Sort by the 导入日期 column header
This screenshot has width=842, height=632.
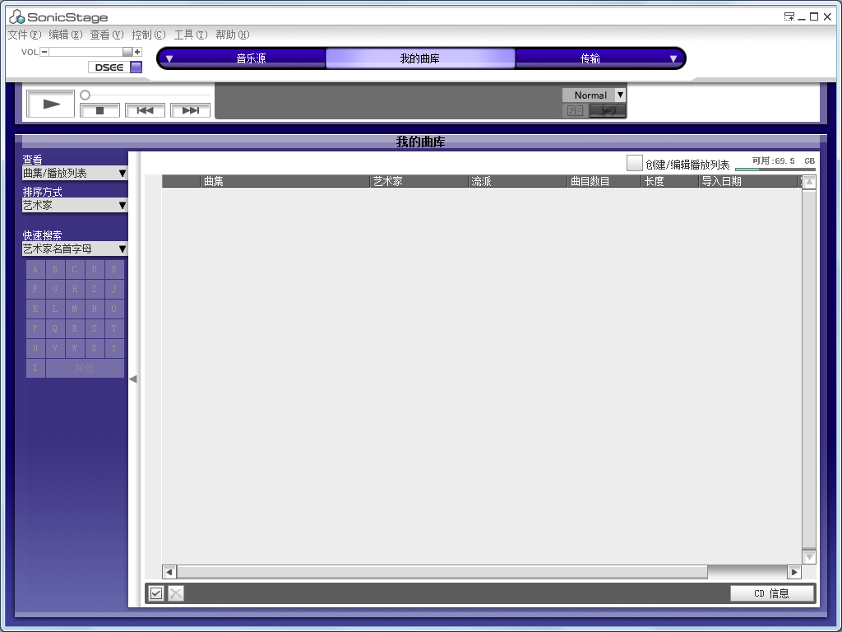point(748,181)
